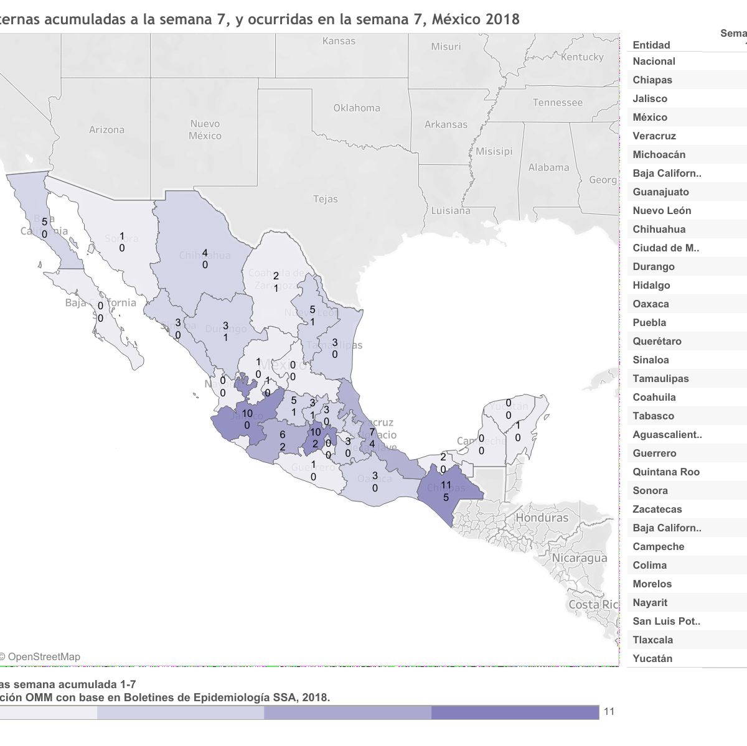Screen dimensions: 747x746
Task: Click the second-lightest legend color segment
Action: [x=181, y=712]
